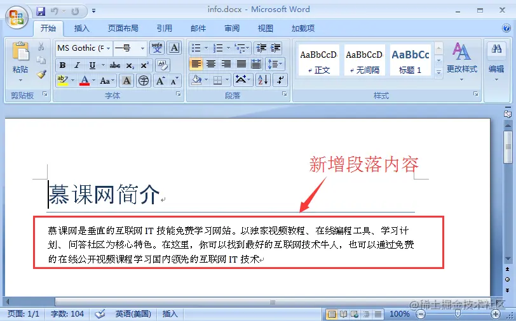Select the 标题 1 style
516x321 pixels.
pos(410,60)
